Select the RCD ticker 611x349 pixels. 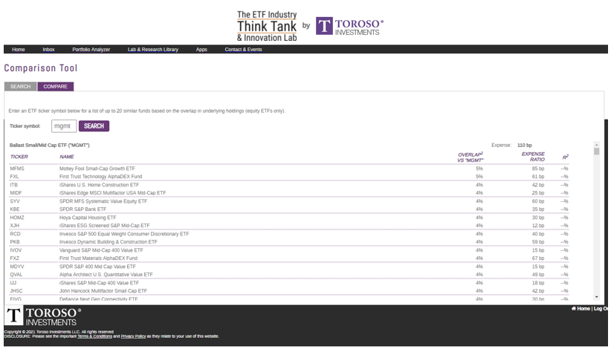(15, 234)
